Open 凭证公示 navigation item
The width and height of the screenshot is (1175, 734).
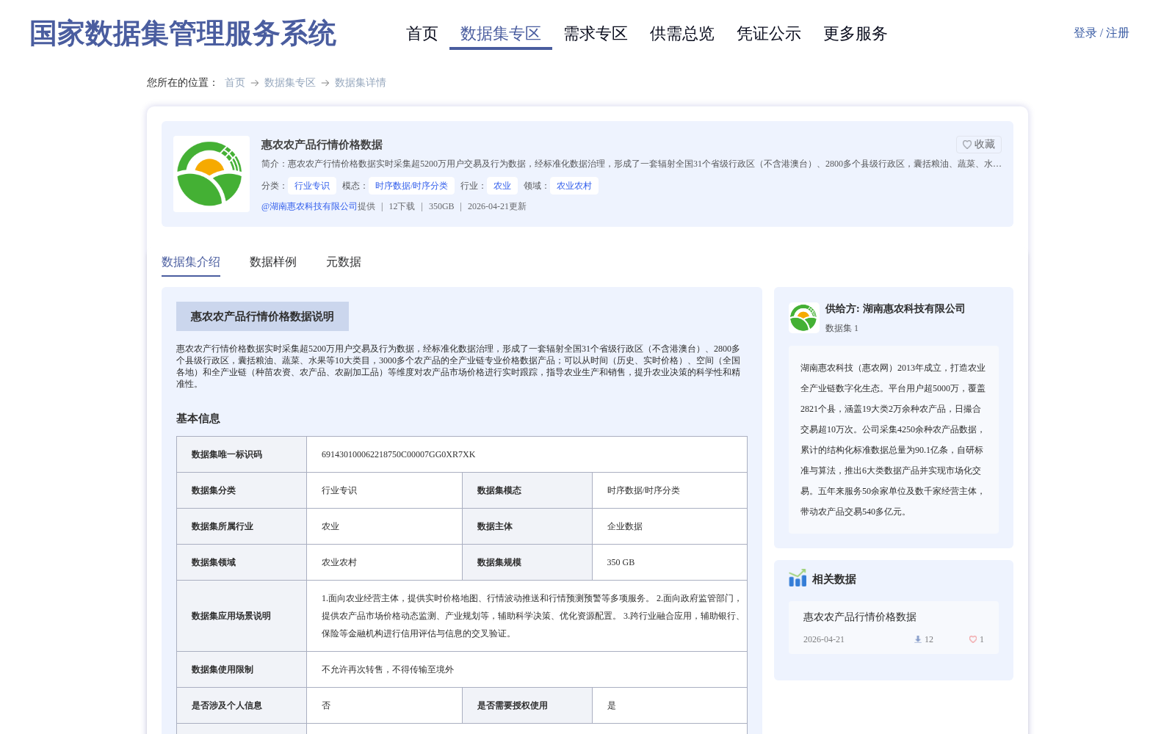pos(769,34)
